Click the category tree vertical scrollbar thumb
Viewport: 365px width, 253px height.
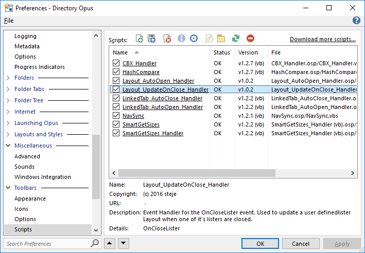(x=96, y=167)
